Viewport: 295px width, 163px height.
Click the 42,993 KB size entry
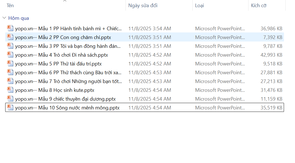[271, 55]
